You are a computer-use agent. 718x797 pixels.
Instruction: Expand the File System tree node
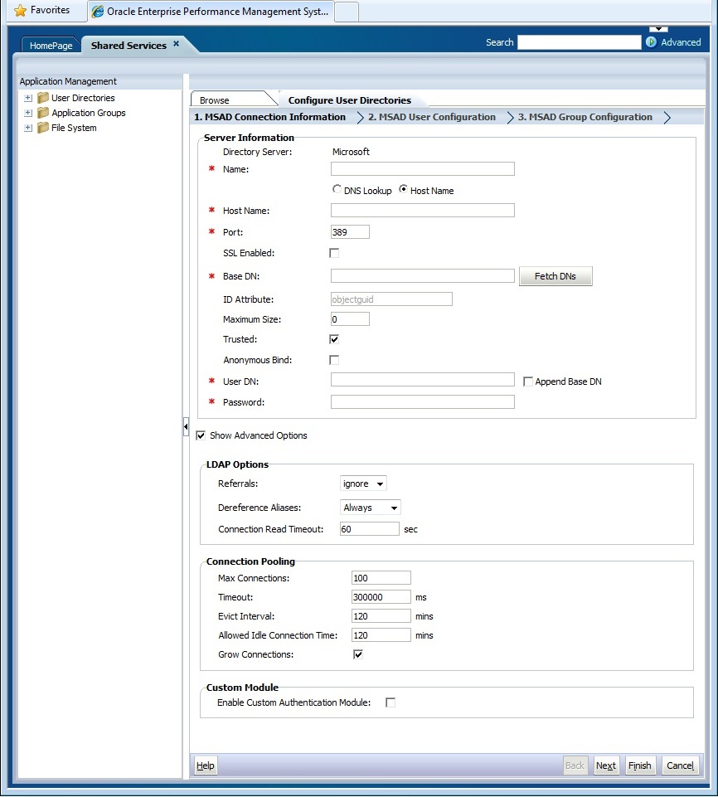coord(28,128)
